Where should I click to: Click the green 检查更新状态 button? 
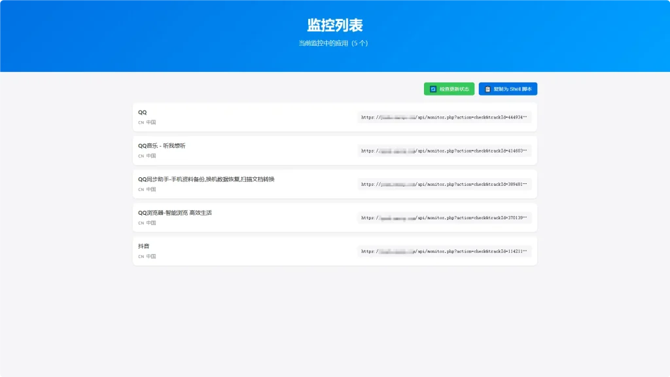coord(449,89)
